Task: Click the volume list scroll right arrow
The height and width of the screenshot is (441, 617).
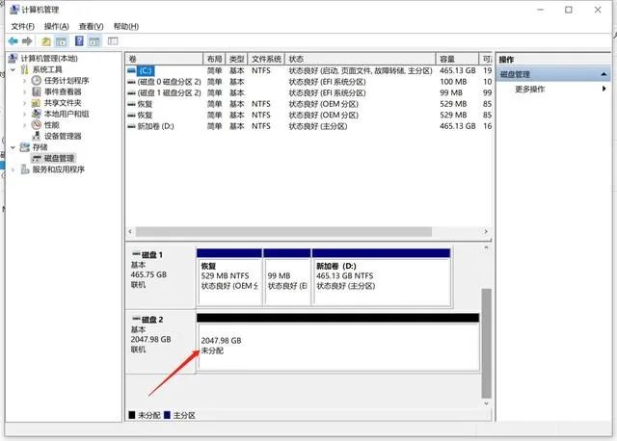Action: coord(486,232)
